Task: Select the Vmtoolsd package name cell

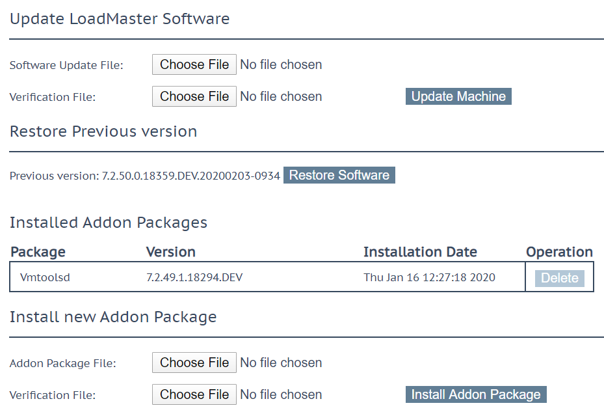Action: [45, 277]
